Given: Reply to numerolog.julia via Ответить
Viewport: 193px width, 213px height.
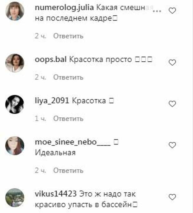Looking at the screenshot, I should 68,36.
